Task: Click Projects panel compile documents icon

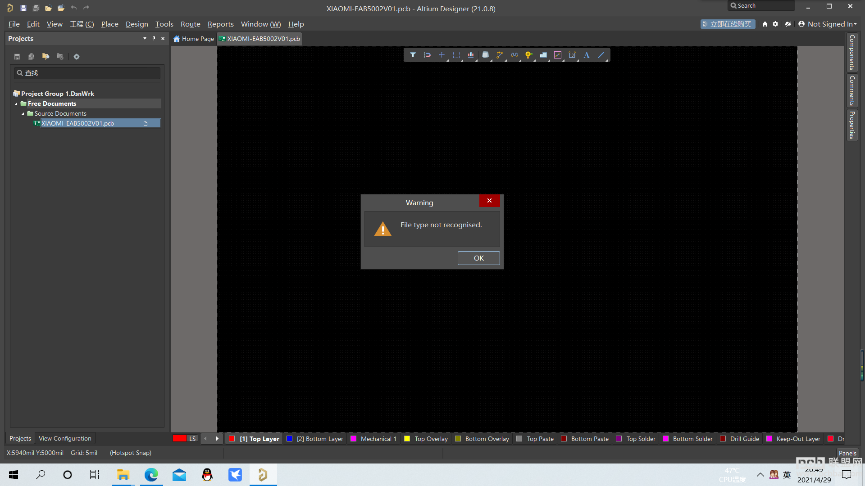Action: [x=31, y=57]
